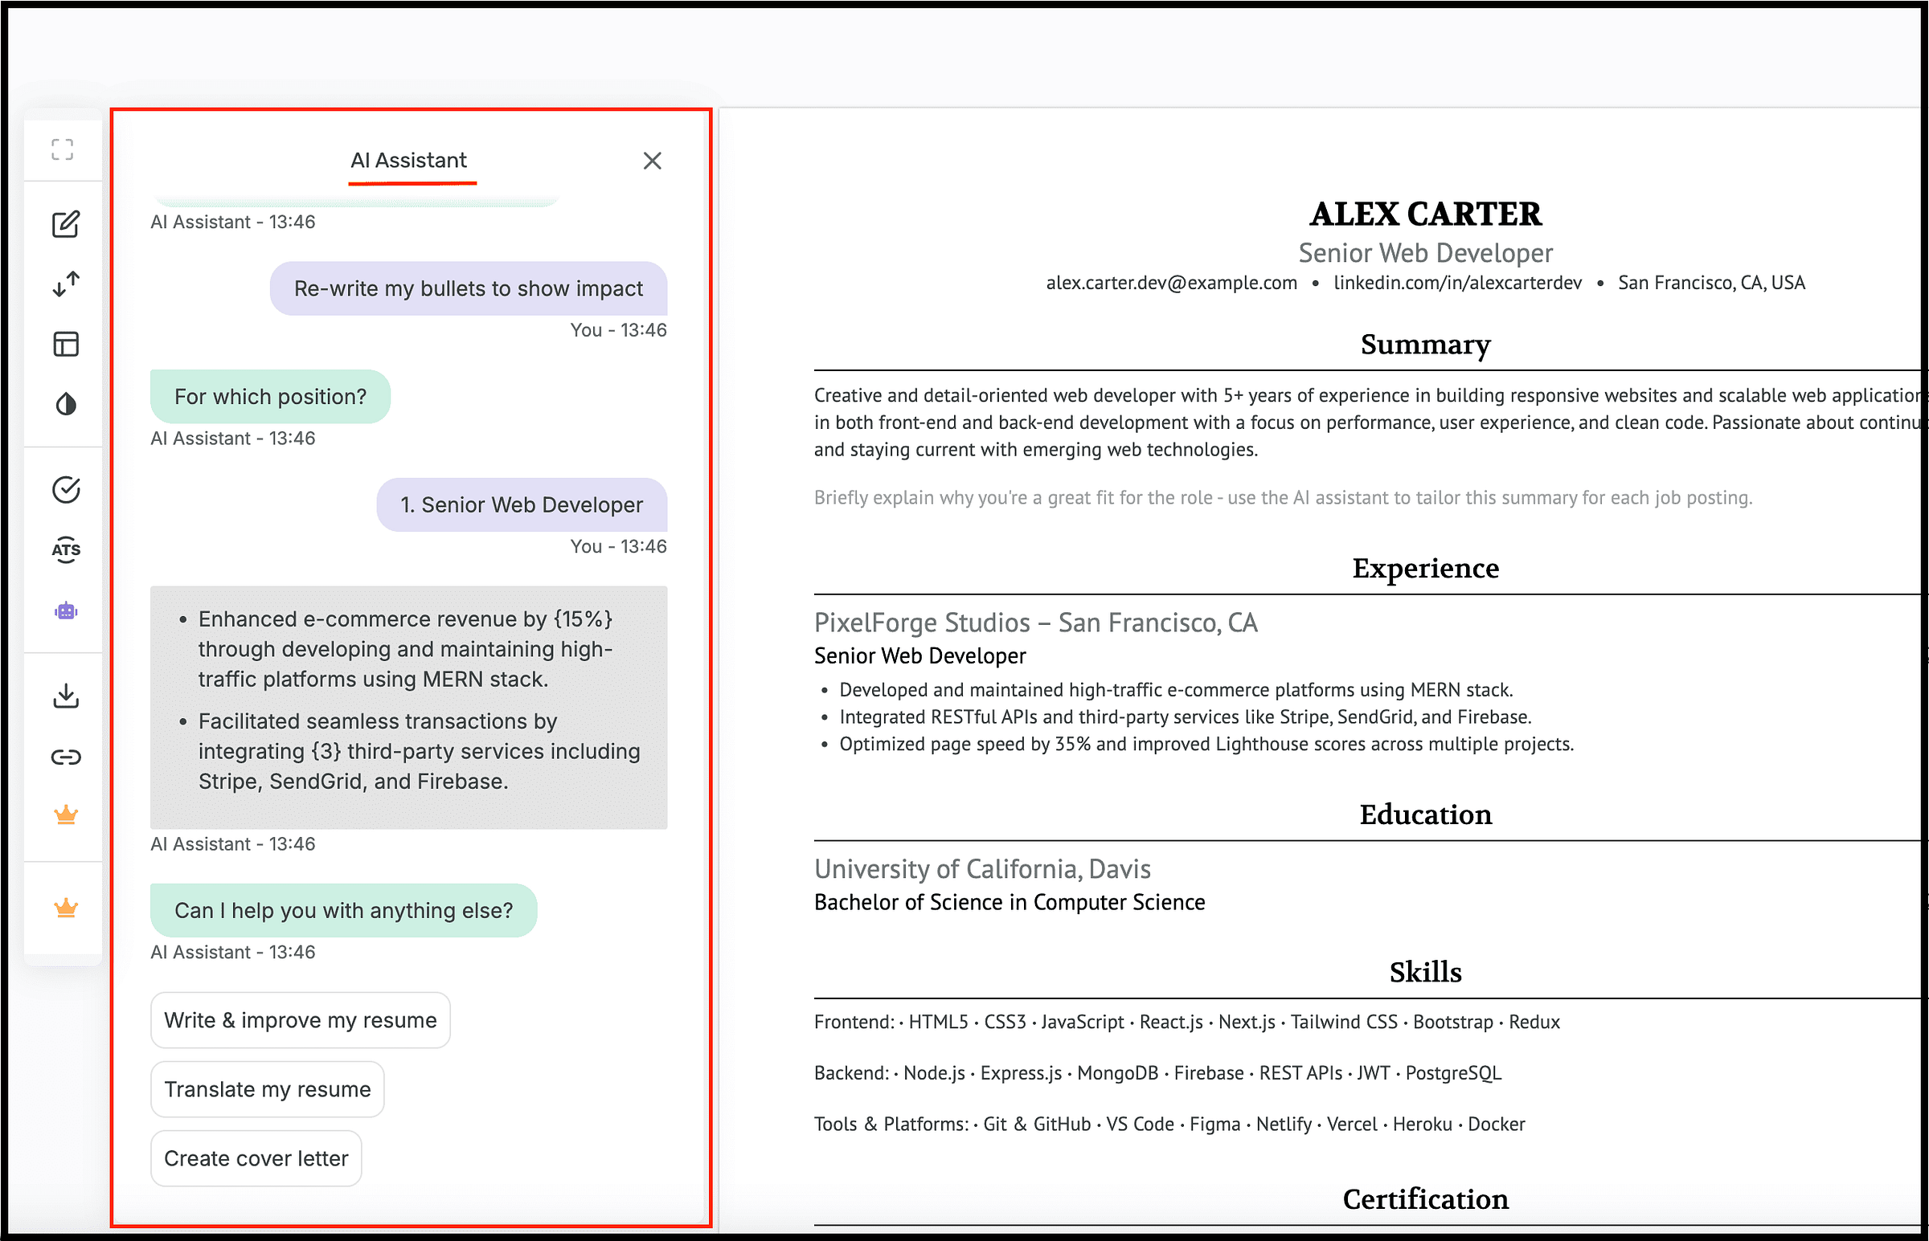
Task: Select the AI Assistant tab
Action: tap(408, 161)
